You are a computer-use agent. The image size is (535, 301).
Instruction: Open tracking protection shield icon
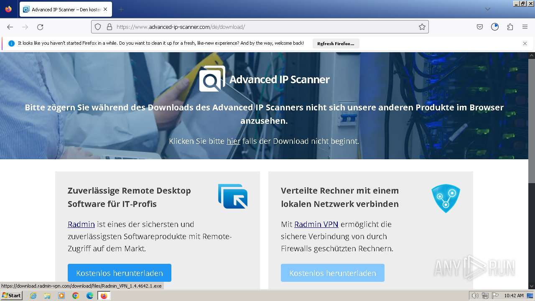click(98, 27)
